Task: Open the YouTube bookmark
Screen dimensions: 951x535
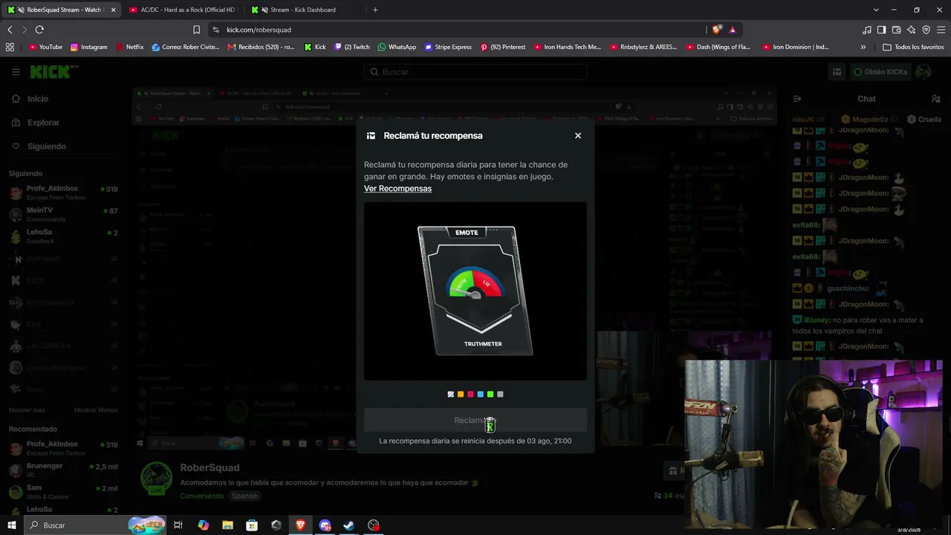Action: 45,47
